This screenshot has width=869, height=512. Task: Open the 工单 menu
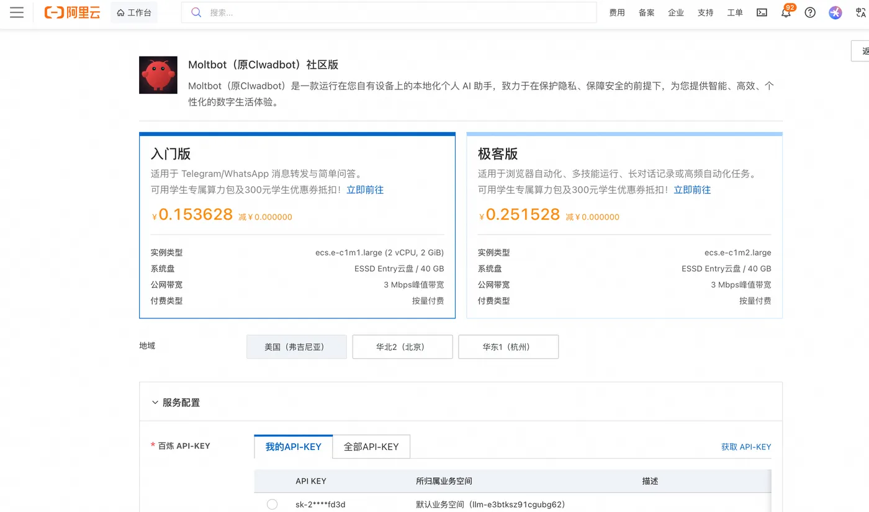tap(735, 12)
